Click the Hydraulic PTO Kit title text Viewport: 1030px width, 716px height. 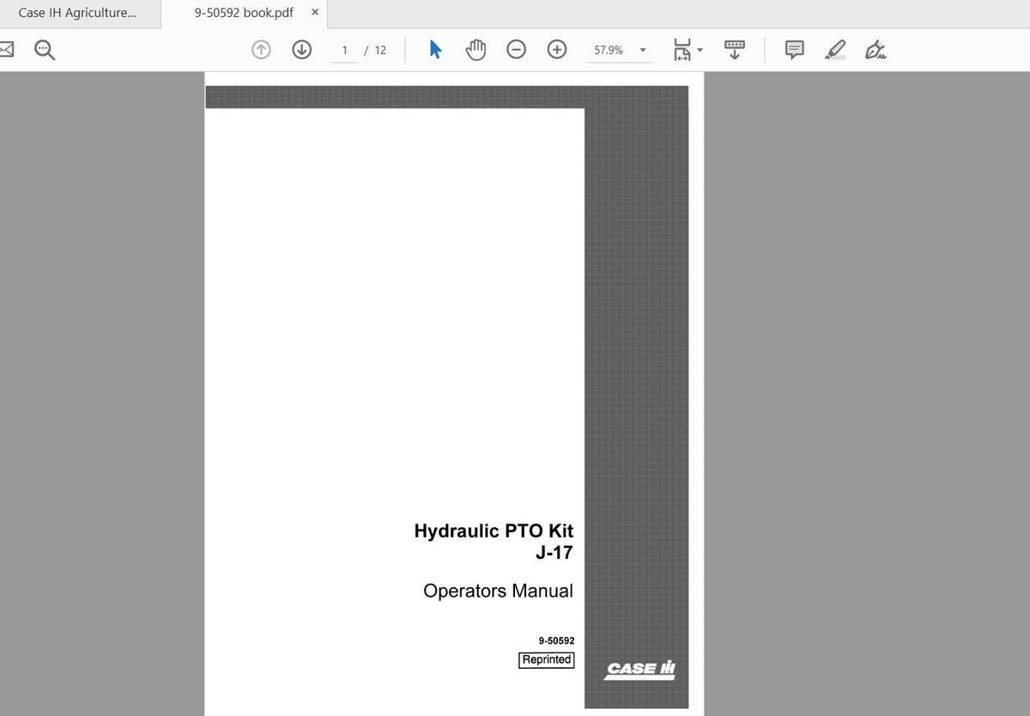[494, 531]
